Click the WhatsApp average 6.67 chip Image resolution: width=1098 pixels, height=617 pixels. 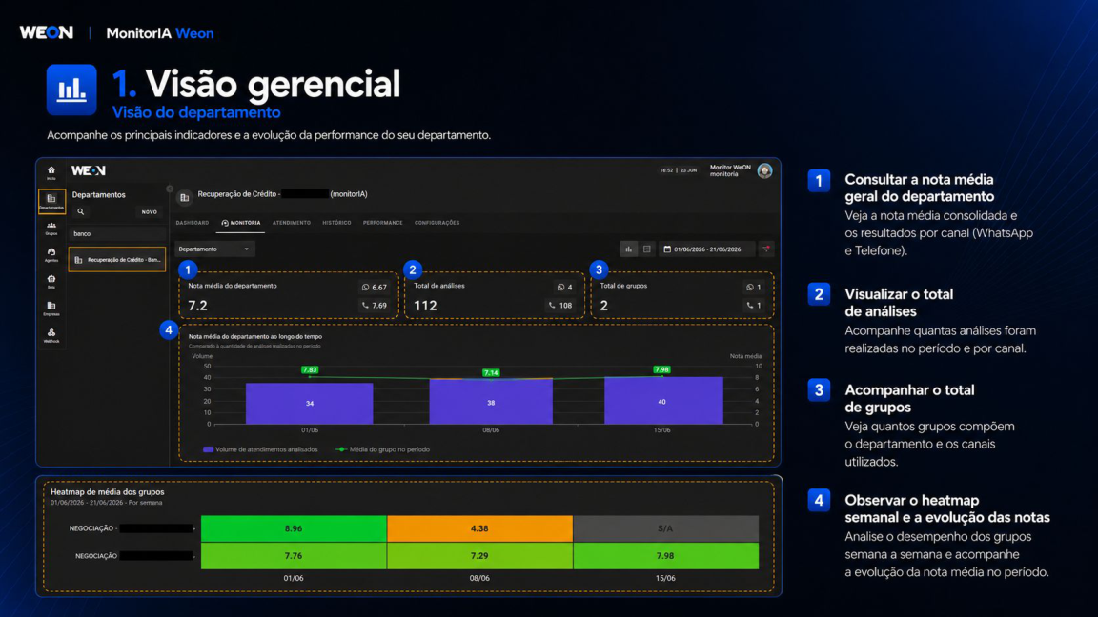(375, 287)
